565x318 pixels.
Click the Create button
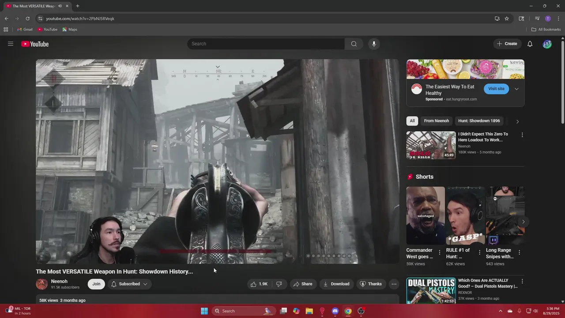507,44
